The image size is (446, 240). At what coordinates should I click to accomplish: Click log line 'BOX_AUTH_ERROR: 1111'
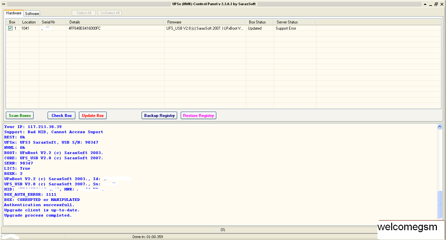coord(30,194)
